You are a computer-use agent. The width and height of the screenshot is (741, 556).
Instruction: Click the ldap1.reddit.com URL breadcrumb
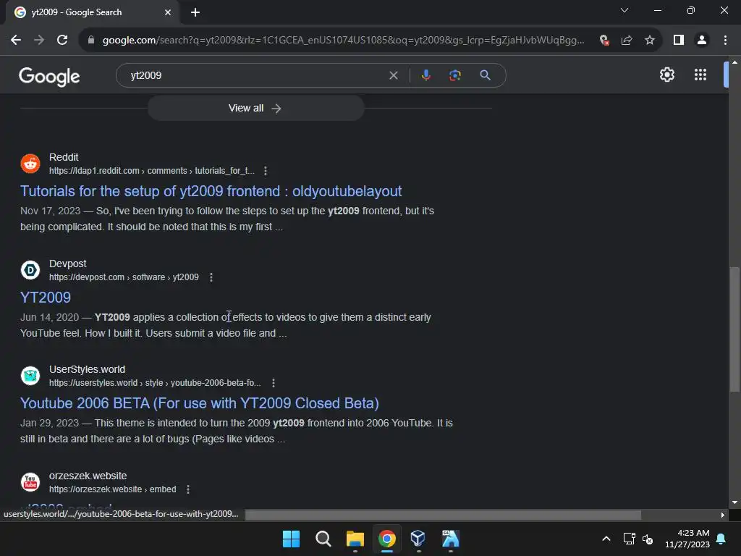coord(152,171)
